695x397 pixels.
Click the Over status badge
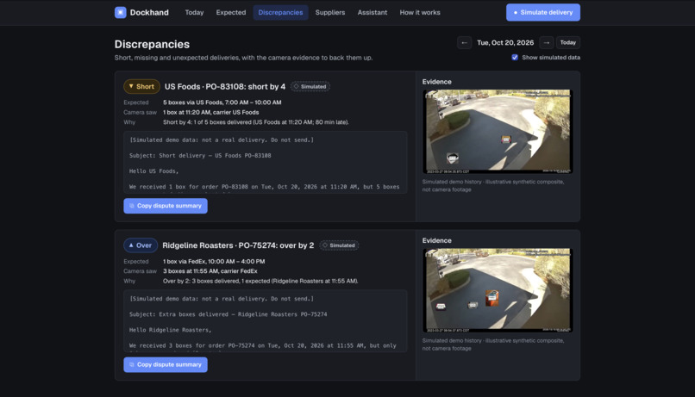[141, 245]
